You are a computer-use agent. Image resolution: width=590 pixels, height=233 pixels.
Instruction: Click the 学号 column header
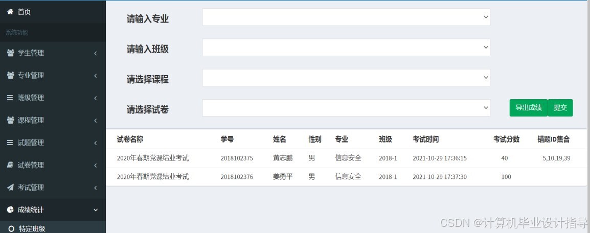(x=227, y=139)
